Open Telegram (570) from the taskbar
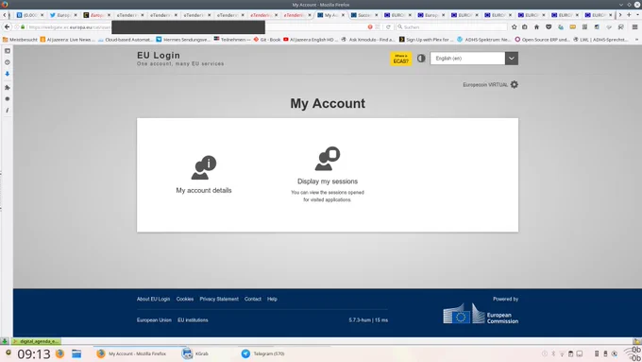 pos(263,353)
